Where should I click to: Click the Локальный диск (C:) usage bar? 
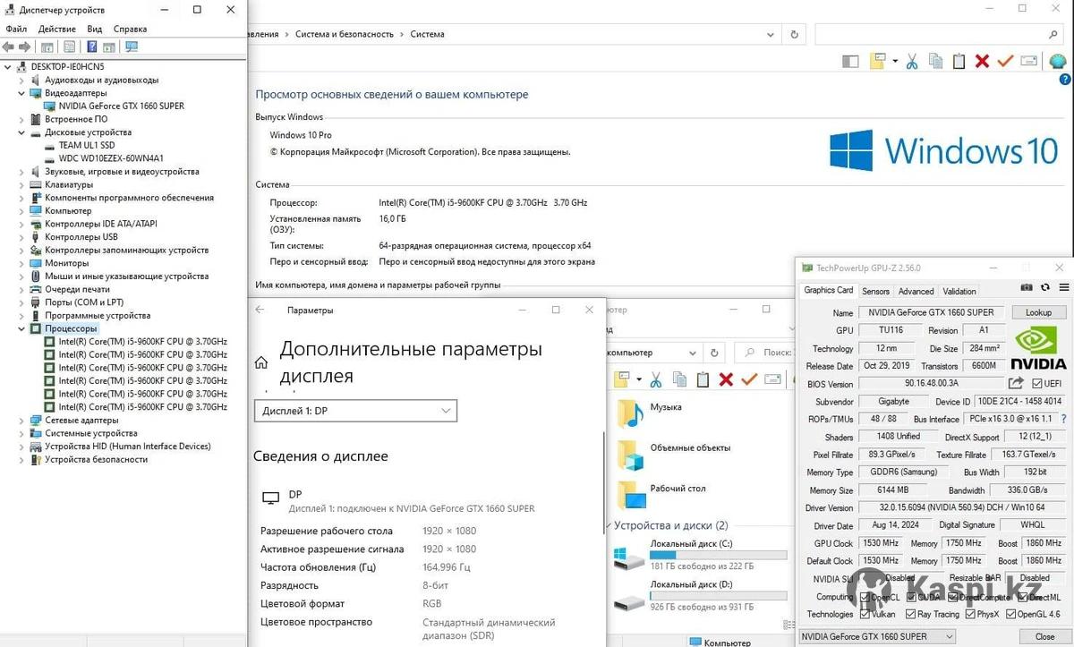(x=718, y=556)
